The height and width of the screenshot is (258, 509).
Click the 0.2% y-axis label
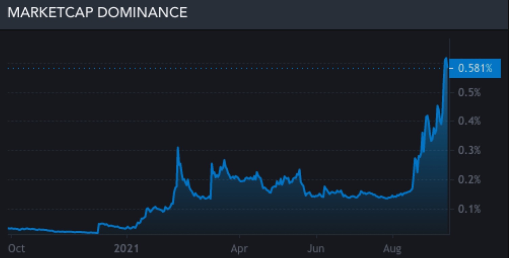pyautogui.click(x=469, y=180)
